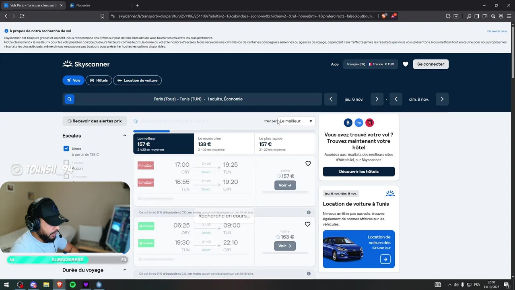This screenshot has width=515, height=290.
Task: Click the search magnifier button
Action: 70,99
